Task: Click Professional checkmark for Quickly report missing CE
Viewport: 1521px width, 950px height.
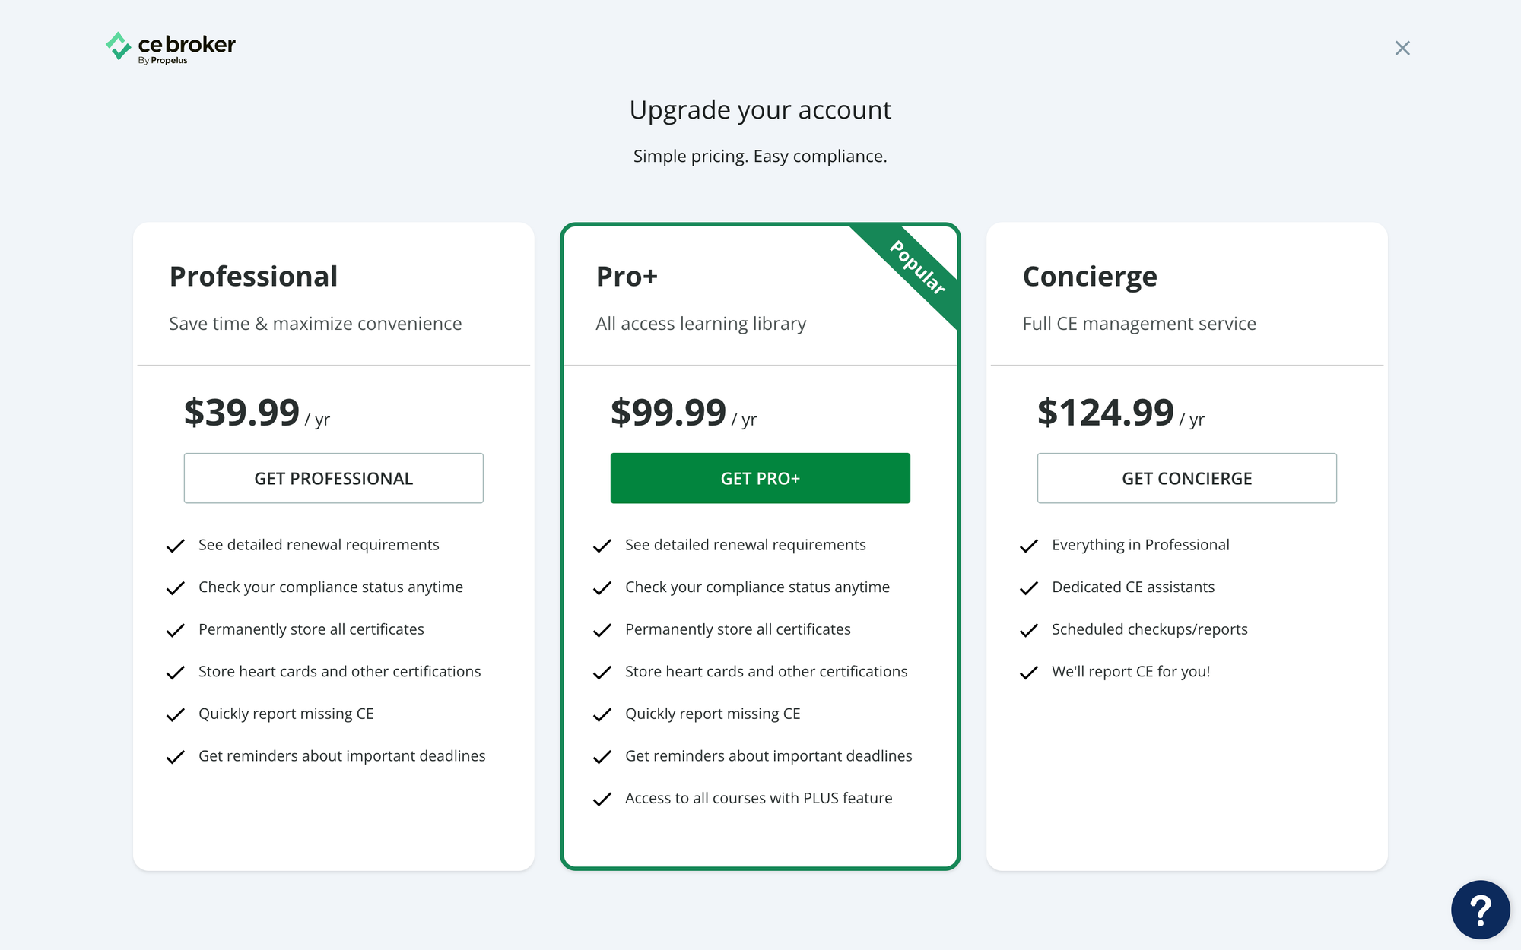Action: pyautogui.click(x=175, y=715)
